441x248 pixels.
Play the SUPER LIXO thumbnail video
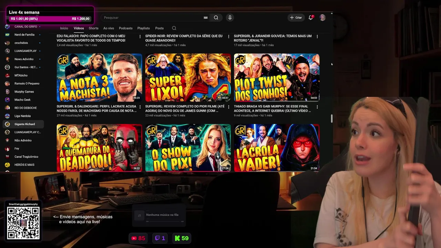(188, 77)
